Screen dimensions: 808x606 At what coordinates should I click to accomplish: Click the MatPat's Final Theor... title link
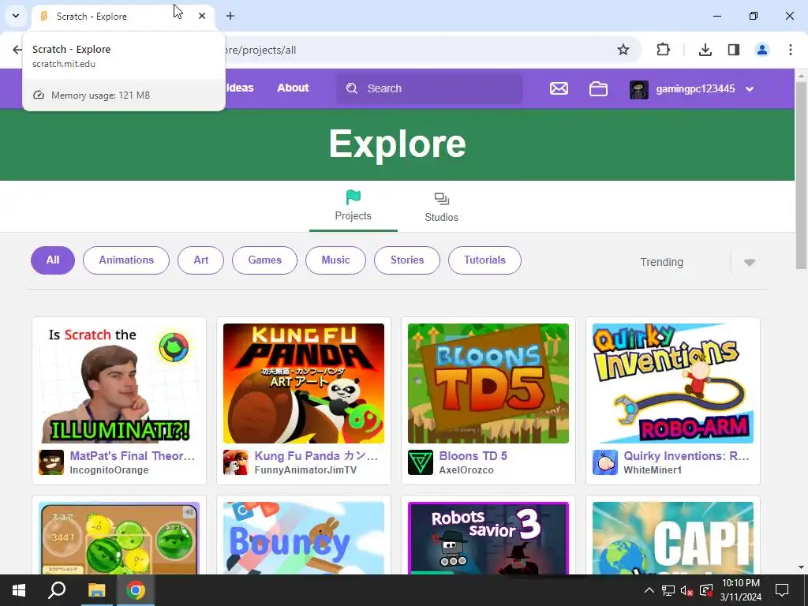133,456
